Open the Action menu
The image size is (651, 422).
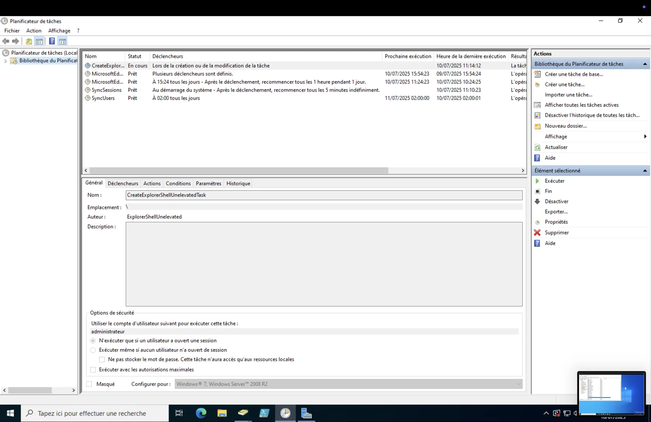[x=34, y=30]
